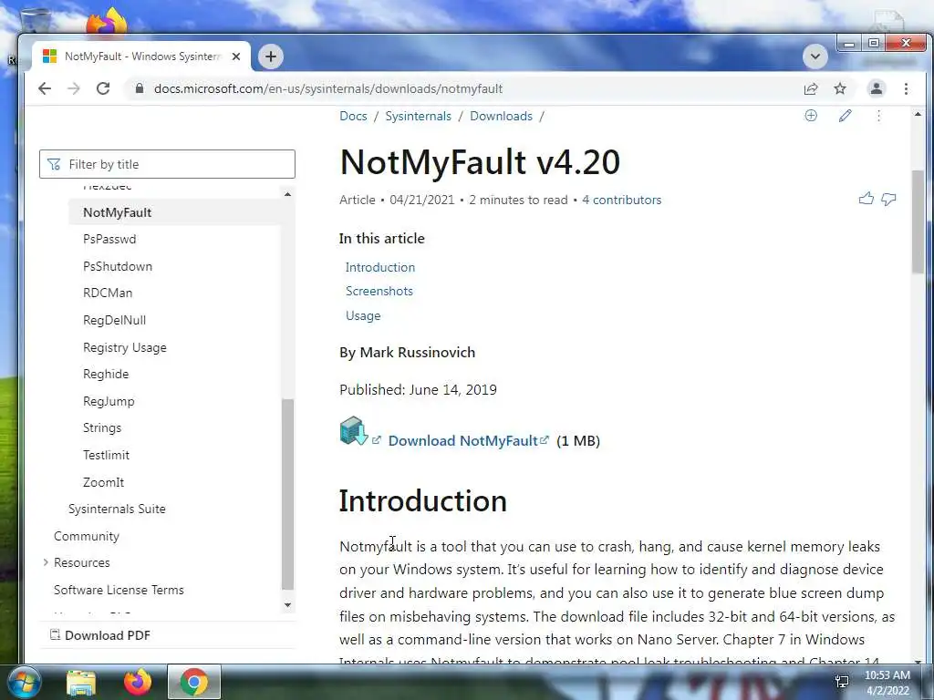The width and height of the screenshot is (934, 700).
Task: Click the Download NotMyFault link
Action: [462, 440]
